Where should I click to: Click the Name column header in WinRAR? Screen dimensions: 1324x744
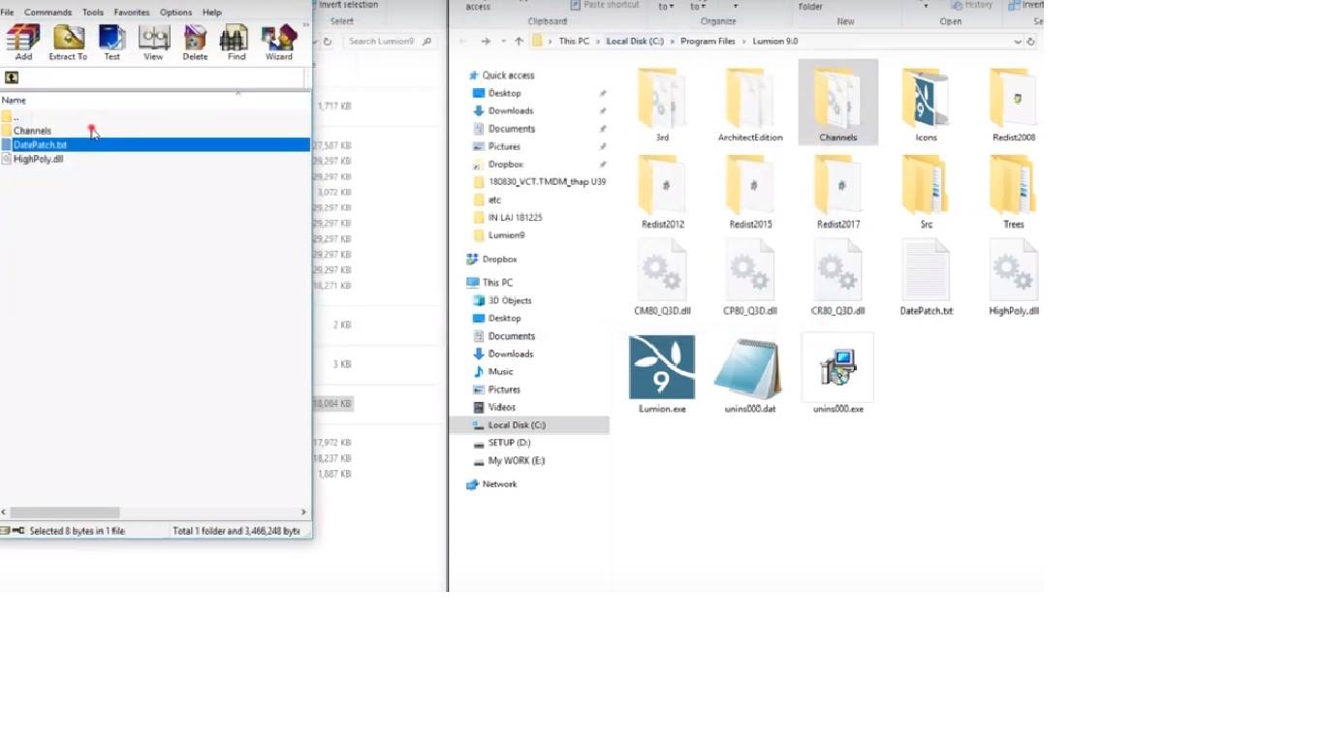point(15,101)
